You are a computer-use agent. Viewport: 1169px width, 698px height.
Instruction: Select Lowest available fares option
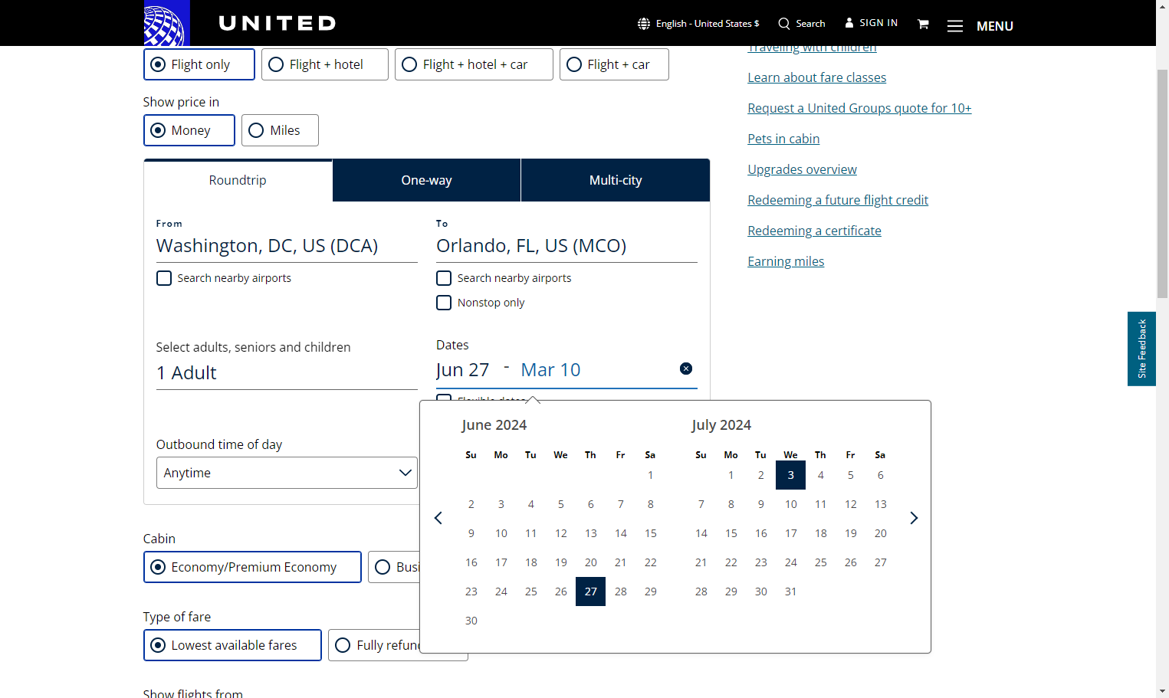coord(232,645)
